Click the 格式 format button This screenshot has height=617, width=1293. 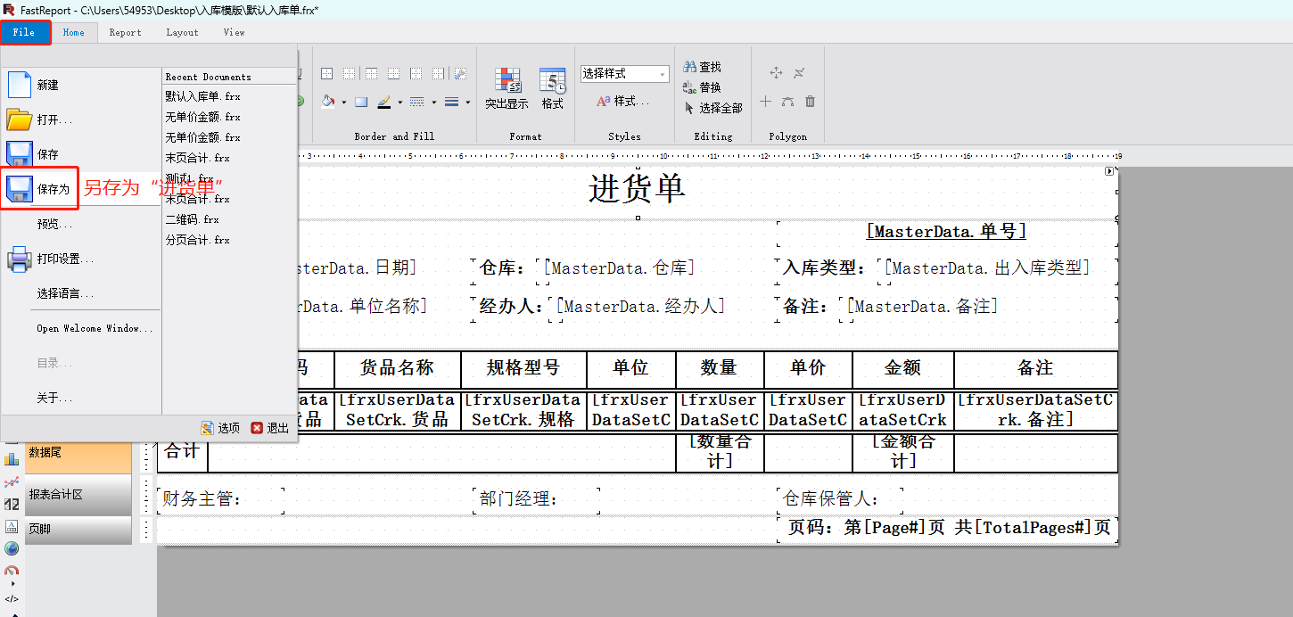tap(553, 88)
